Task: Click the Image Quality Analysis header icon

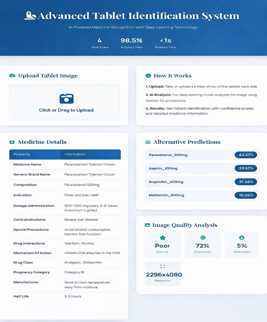Action: tap(147, 225)
